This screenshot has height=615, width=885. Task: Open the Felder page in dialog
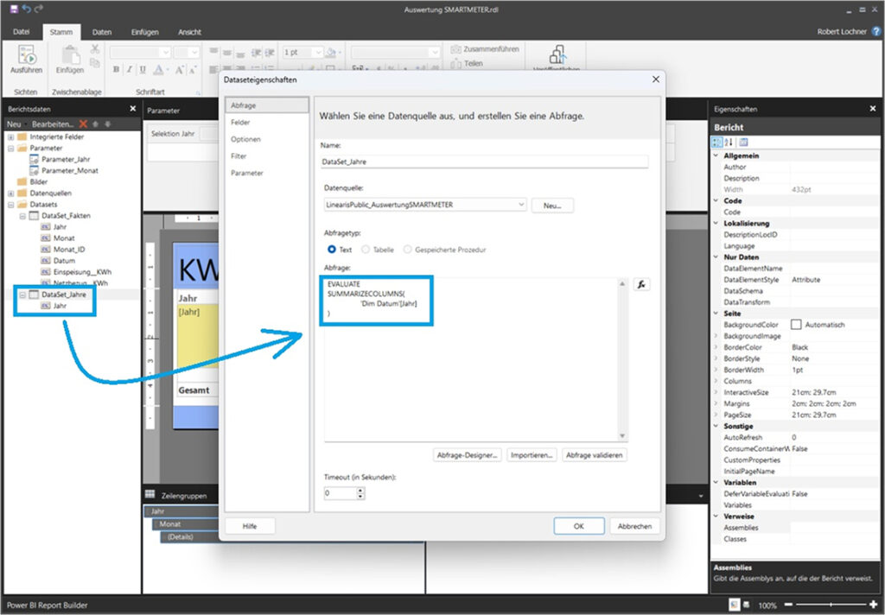[x=240, y=123]
